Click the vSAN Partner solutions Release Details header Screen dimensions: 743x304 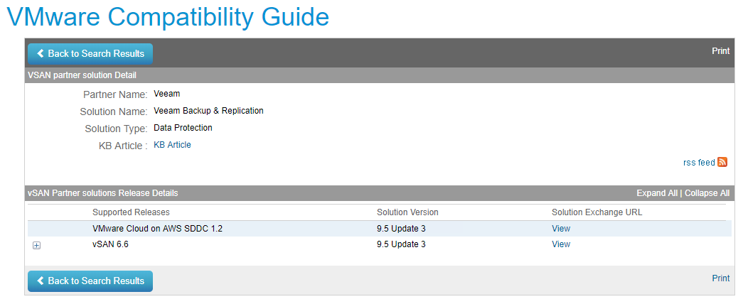click(x=102, y=193)
